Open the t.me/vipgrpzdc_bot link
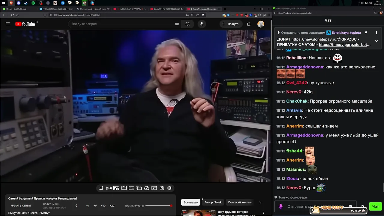Image resolution: width=384 pixels, height=216 pixels. click(345, 45)
